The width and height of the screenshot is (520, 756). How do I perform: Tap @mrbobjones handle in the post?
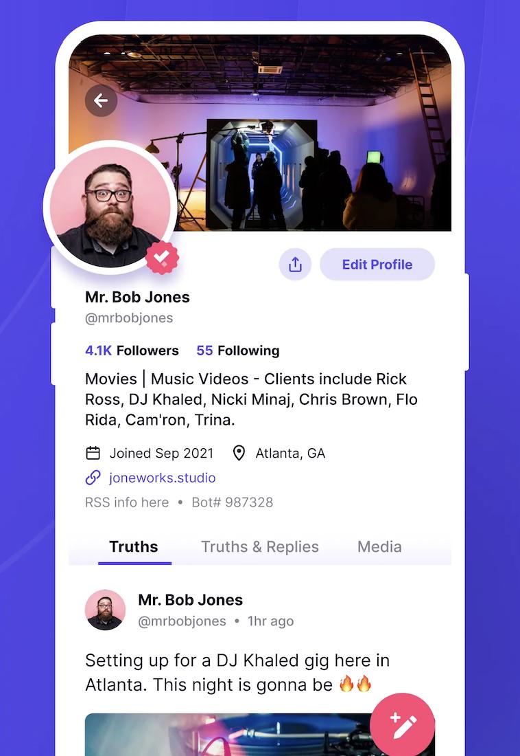pyautogui.click(x=182, y=621)
